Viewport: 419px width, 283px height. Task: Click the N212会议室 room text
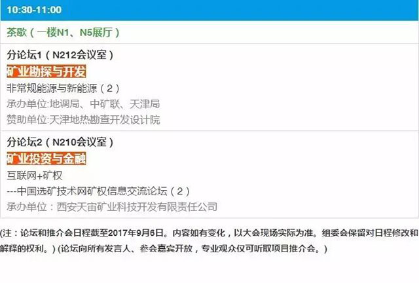(x=79, y=55)
